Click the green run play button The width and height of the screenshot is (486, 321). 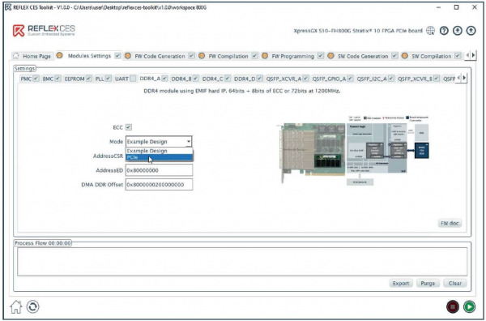tap(469, 306)
